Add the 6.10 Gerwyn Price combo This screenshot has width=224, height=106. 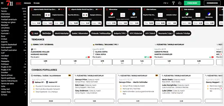coord(138,101)
